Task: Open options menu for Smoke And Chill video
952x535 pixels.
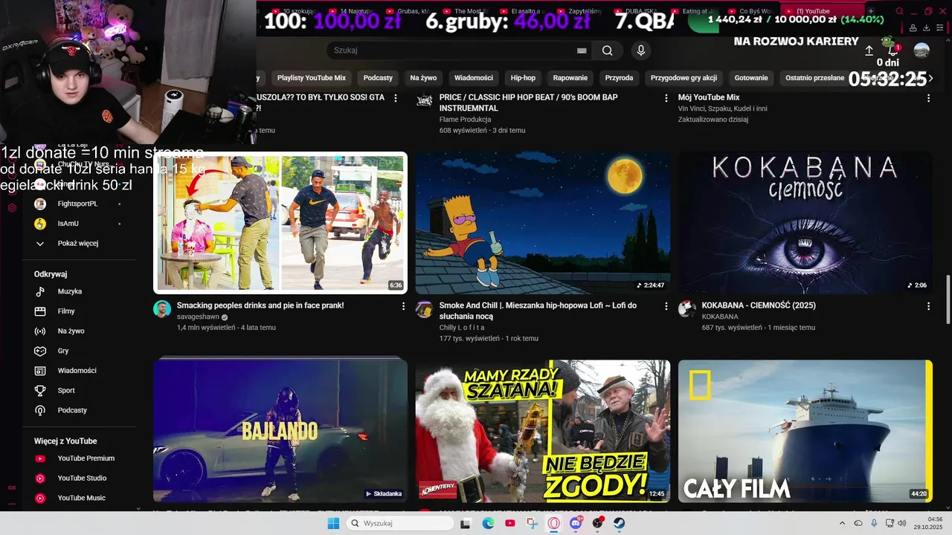Action: [666, 306]
